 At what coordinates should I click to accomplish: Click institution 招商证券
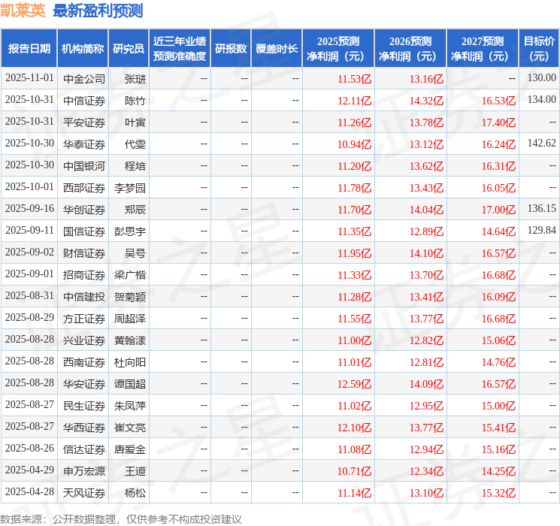pyautogui.click(x=84, y=274)
